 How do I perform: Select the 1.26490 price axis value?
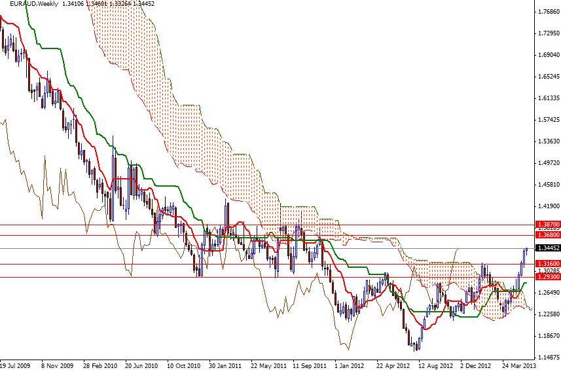[549, 293]
